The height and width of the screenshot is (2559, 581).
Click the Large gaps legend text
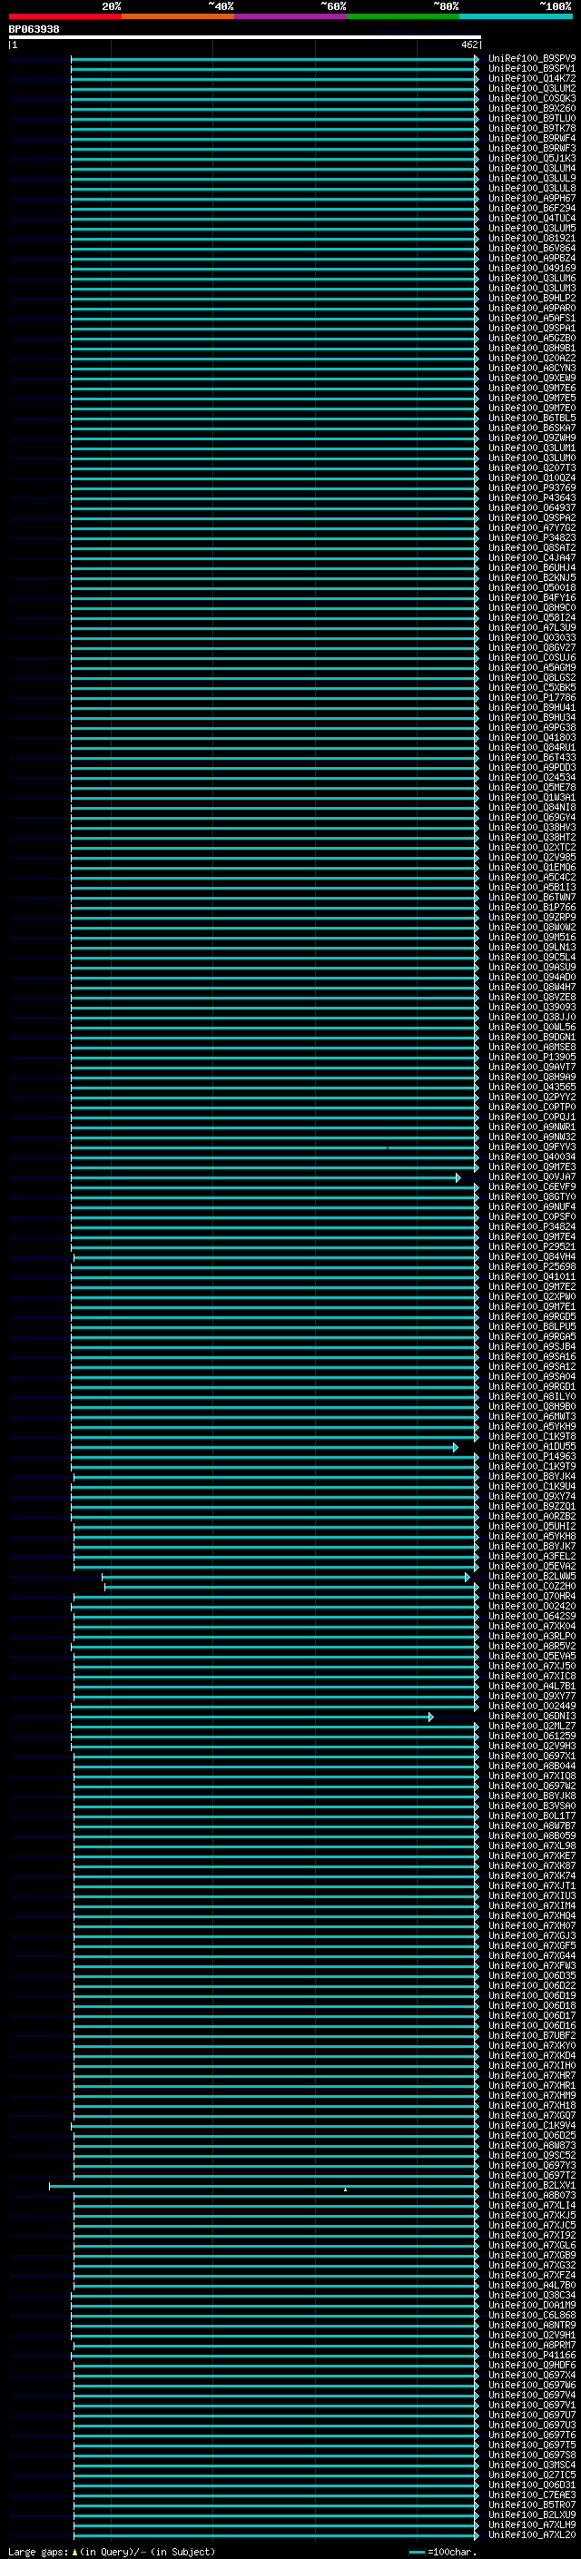(112, 2552)
